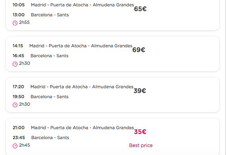Click the clock icon beside 2h55 duration

click(x=15, y=23)
